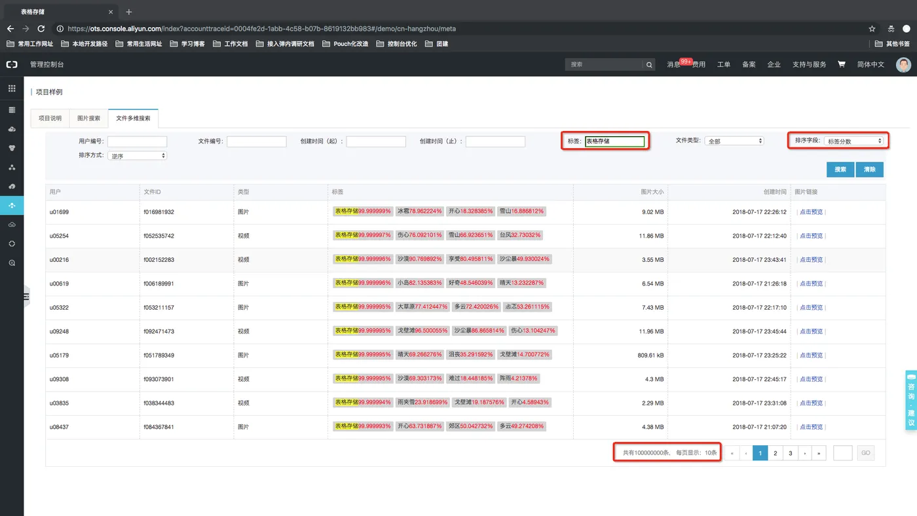Click the Aliyun logo in console header

(x=12, y=64)
